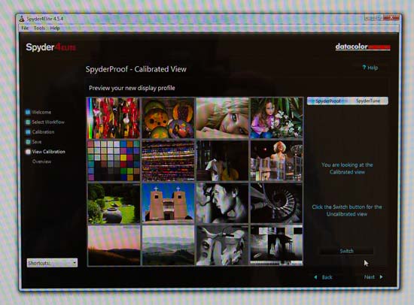Screen dimensions: 414x305
Task: Select the Overview step in sidebar
Action: [41, 162]
